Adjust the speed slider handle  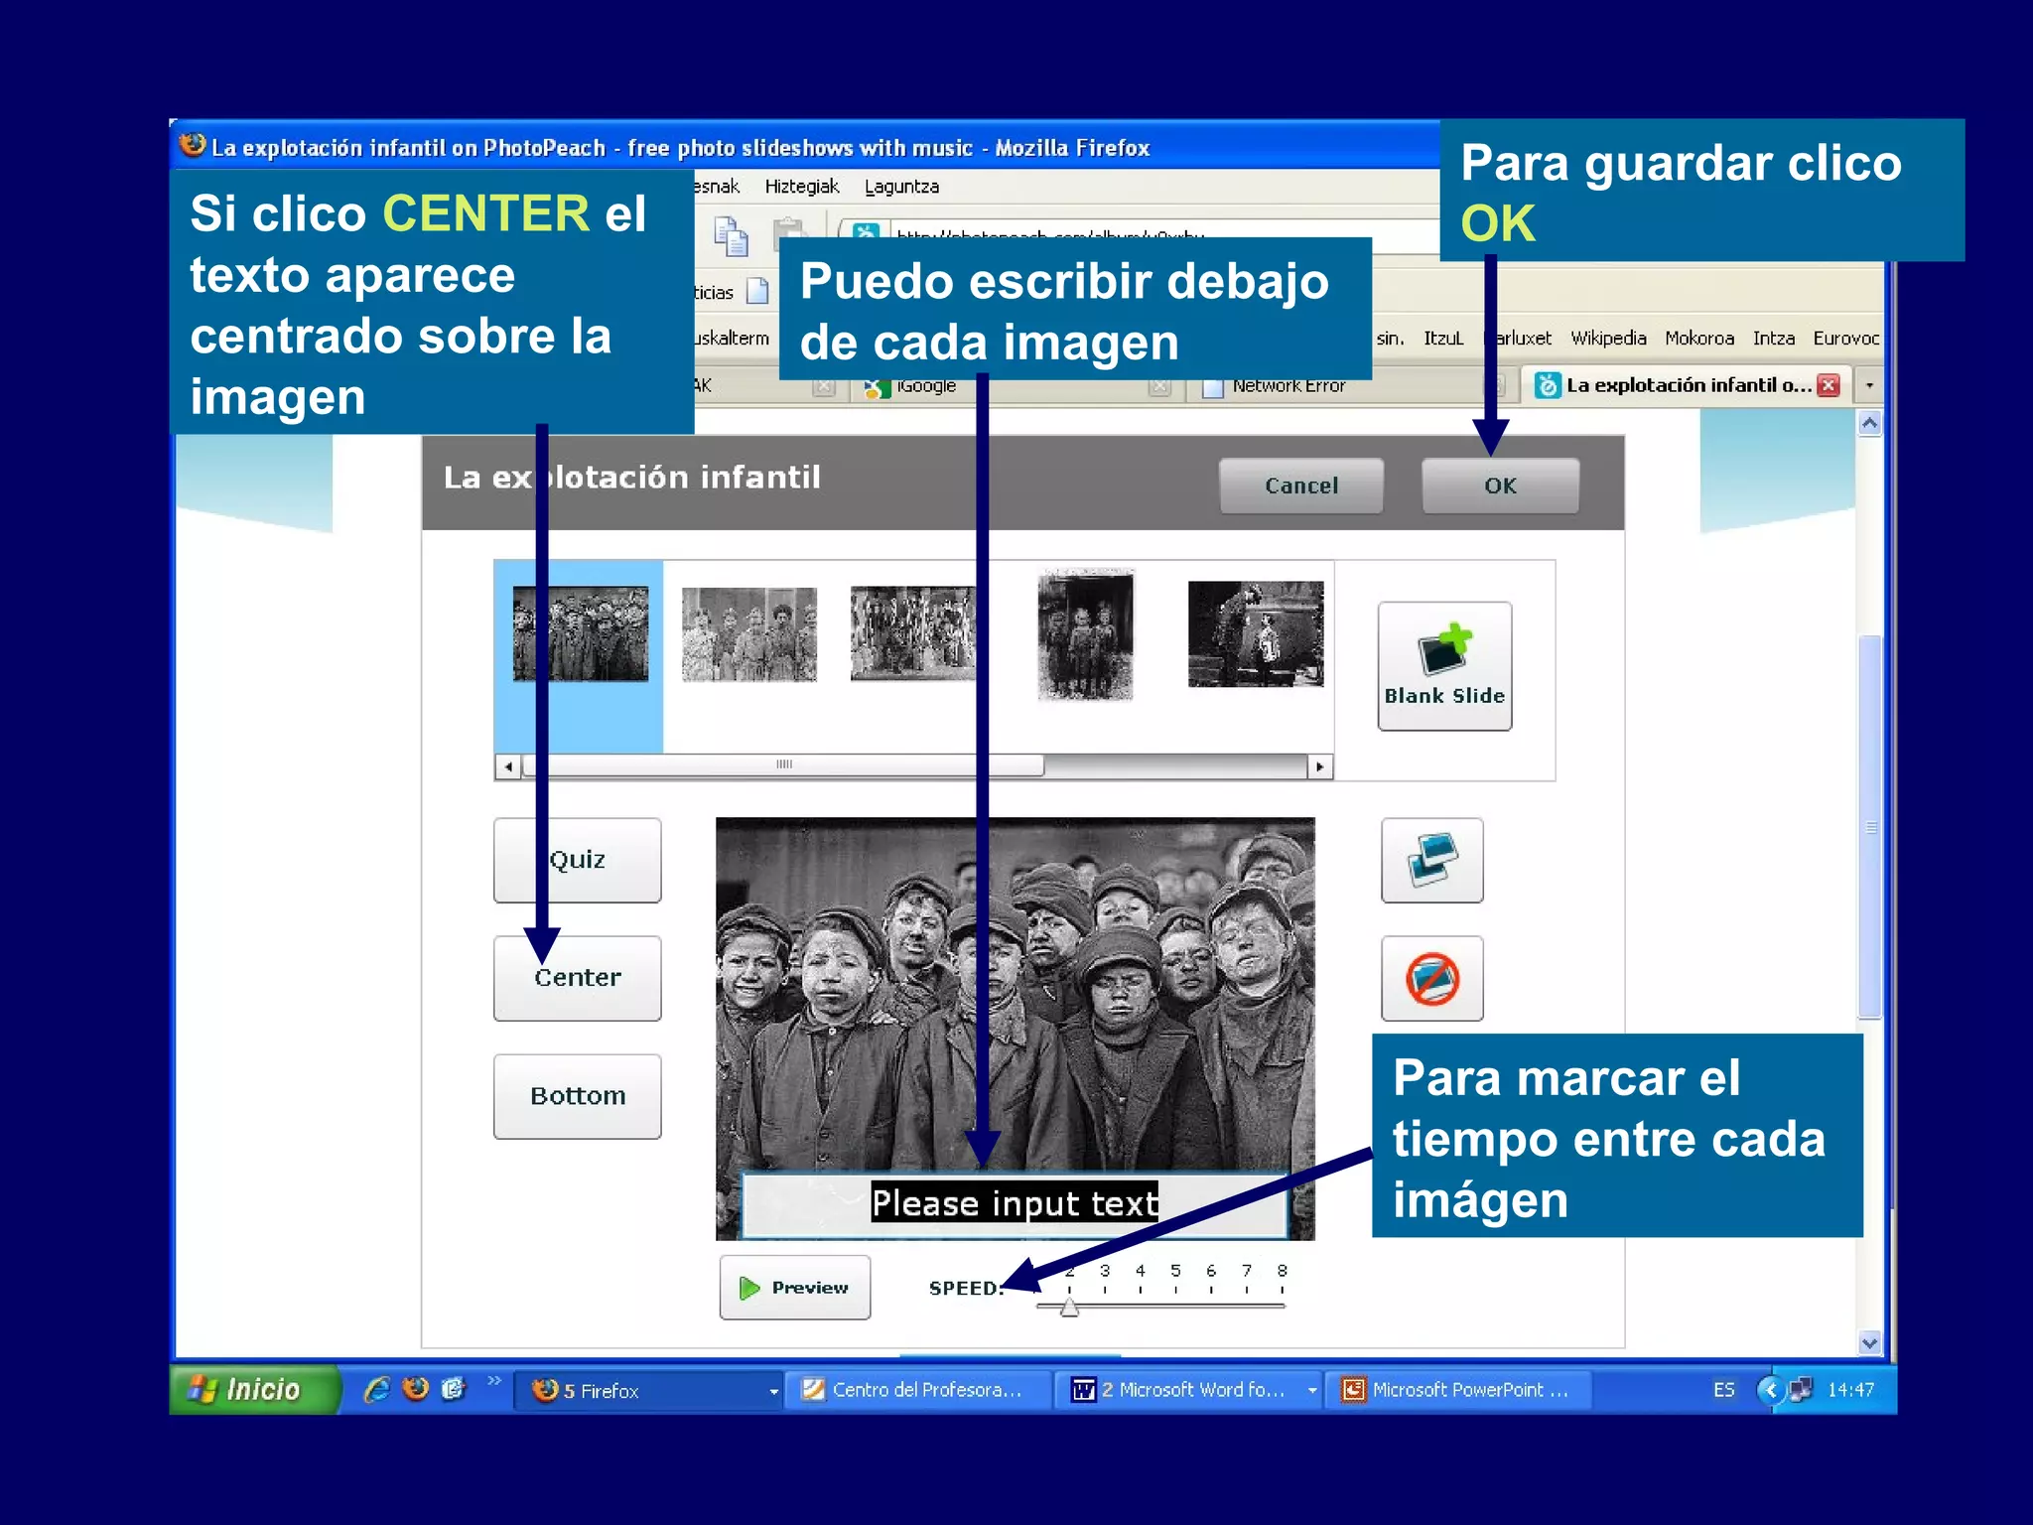point(1069,1308)
